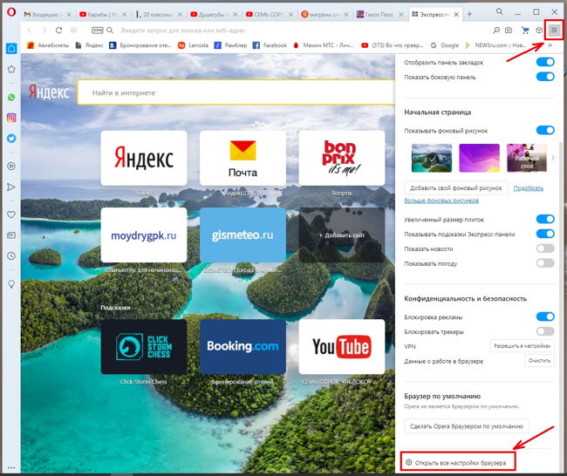Open the lightbulb tips icon in sidebar
This screenshot has height=476, width=567.
click(x=11, y=284)
